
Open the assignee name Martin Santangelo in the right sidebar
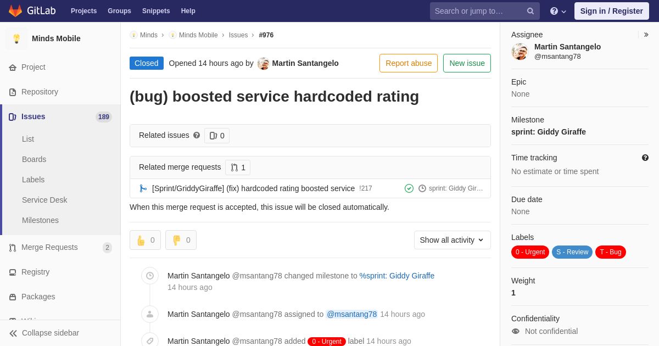point(567,47)
